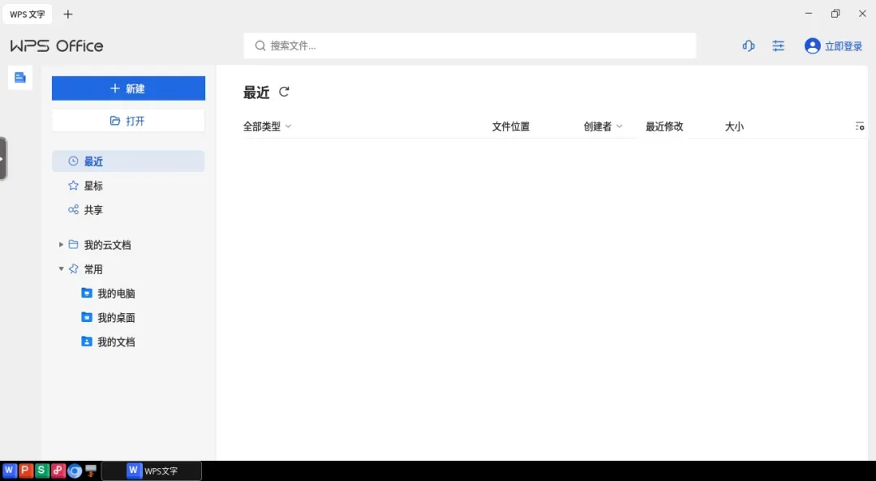
Task: Click the user avatar icon
Action: pos(812,45)
